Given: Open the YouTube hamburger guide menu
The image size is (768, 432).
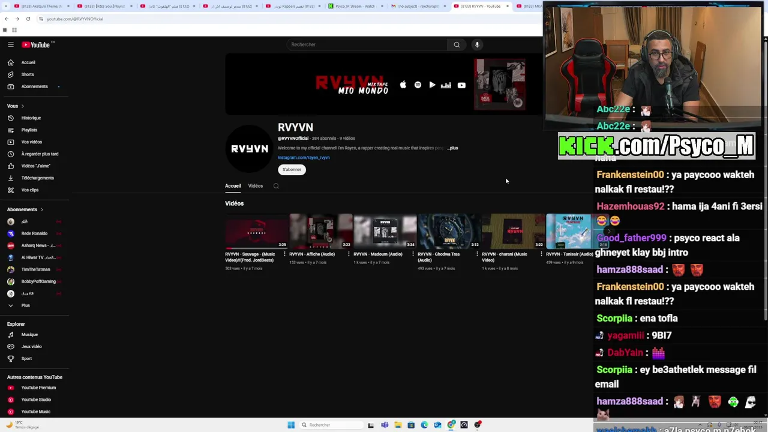Looking at the screenshot, I should coord(11,44).
